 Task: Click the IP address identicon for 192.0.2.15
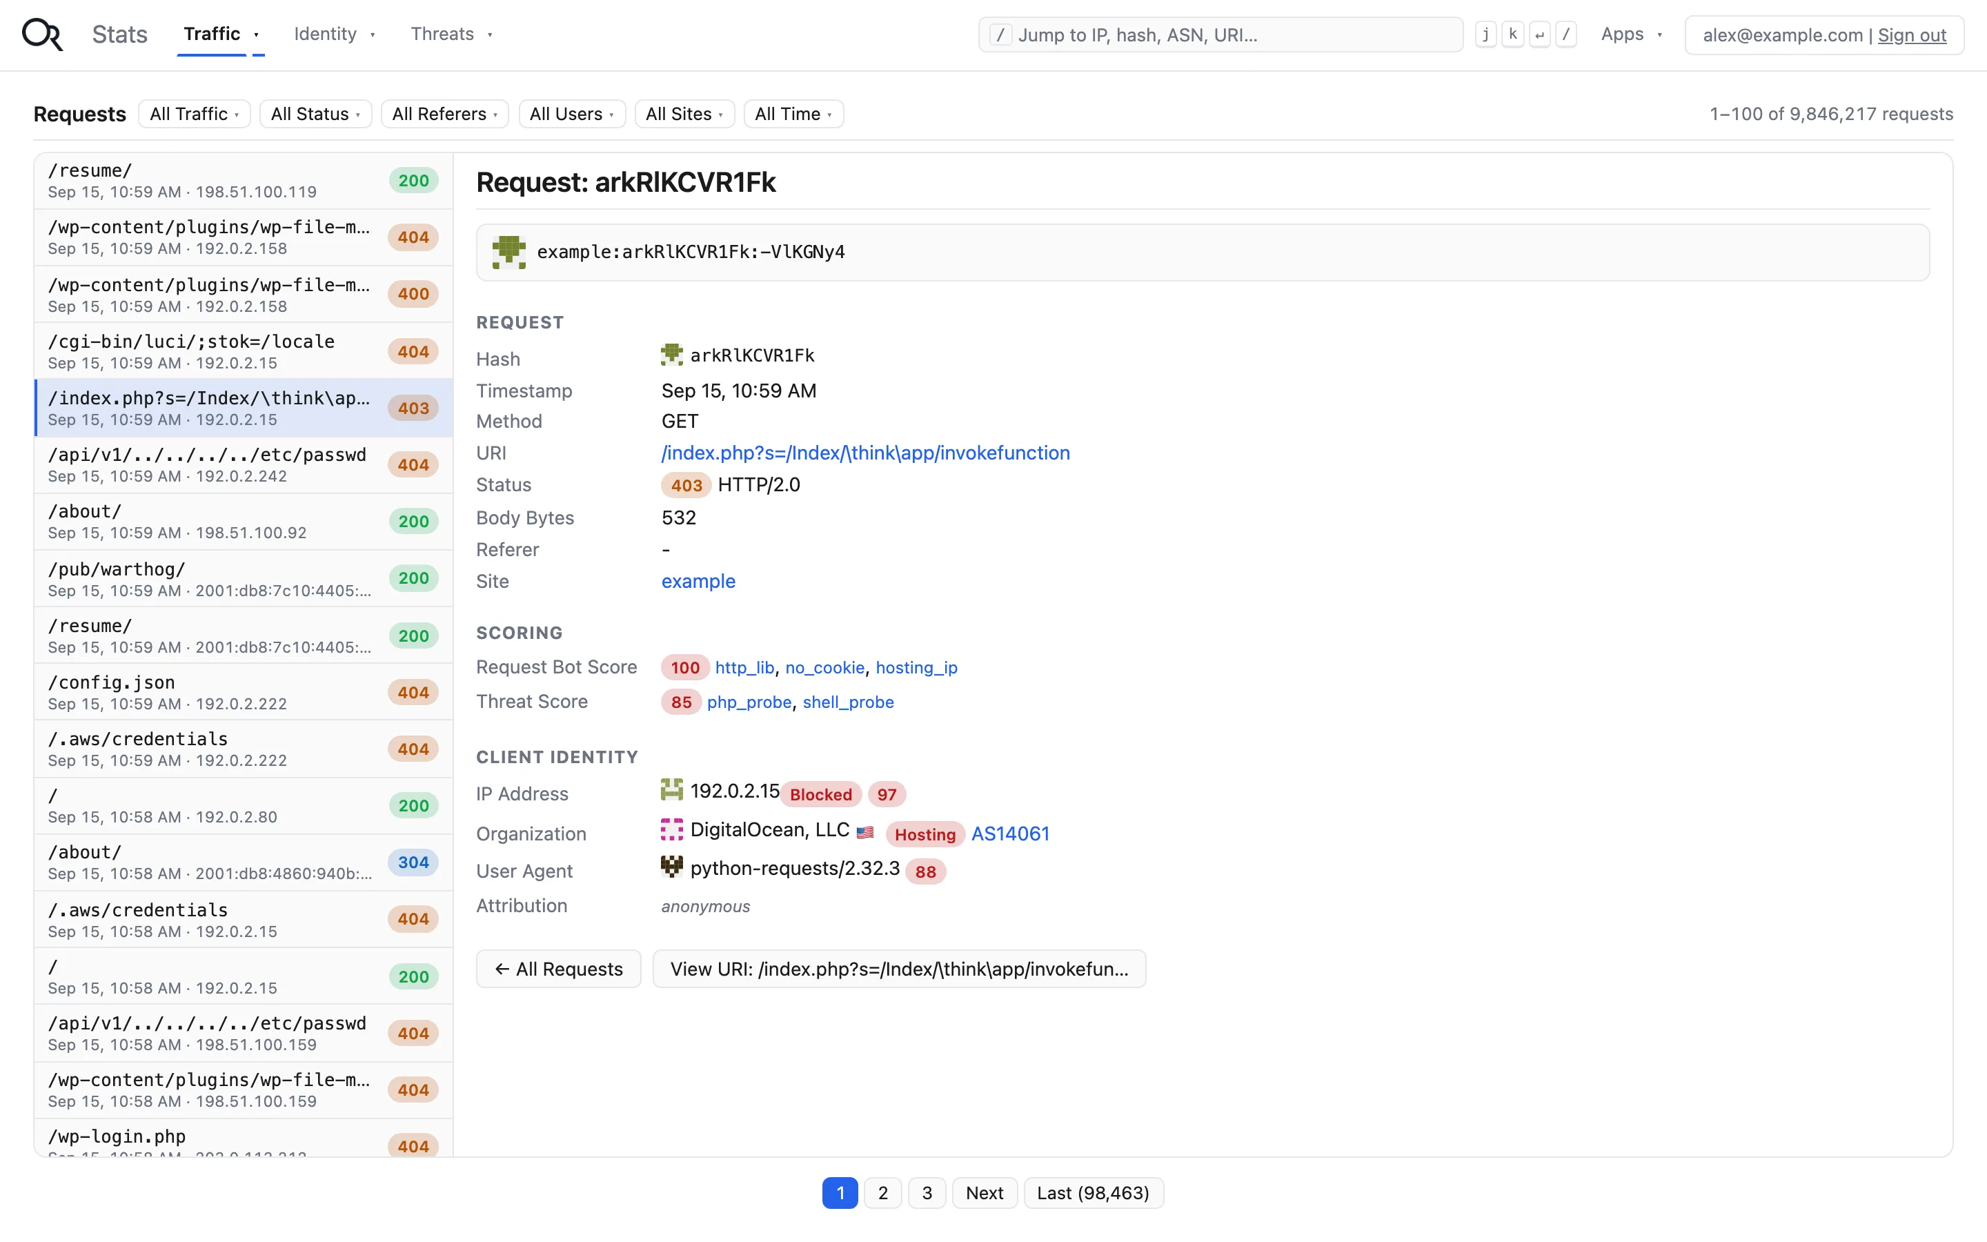pyautogui.click(x=671, y=790)
